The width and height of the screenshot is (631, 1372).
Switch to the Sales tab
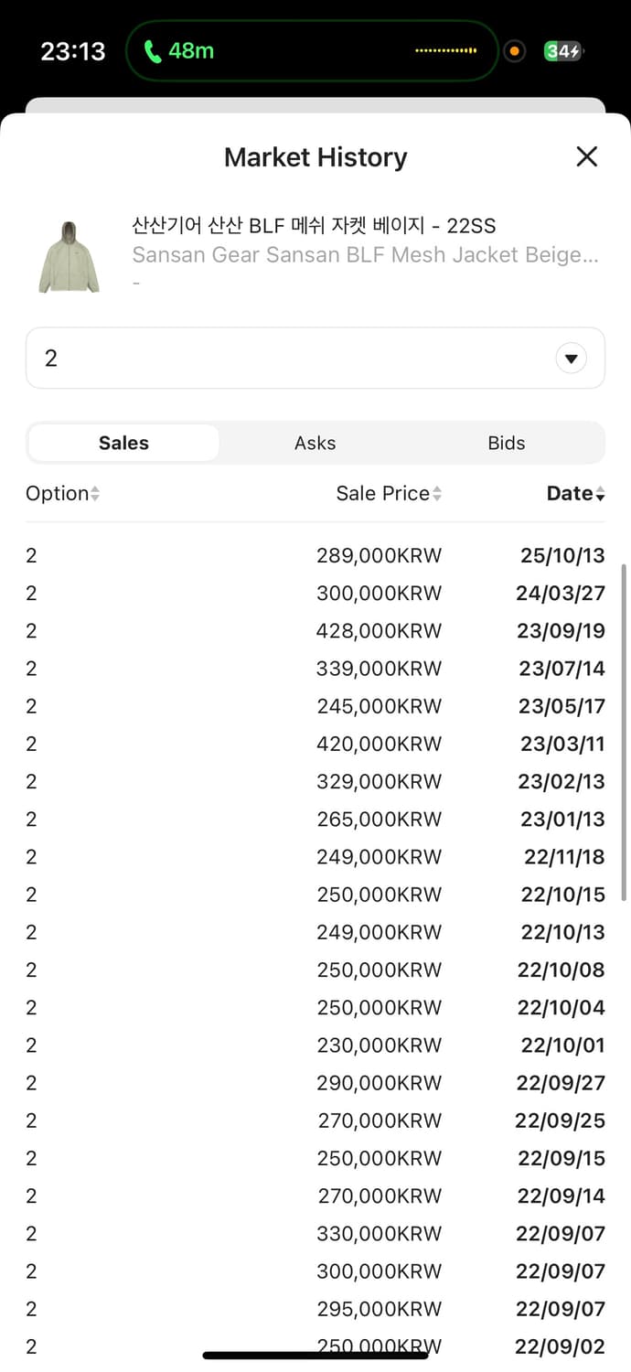[x=123, y=443]
